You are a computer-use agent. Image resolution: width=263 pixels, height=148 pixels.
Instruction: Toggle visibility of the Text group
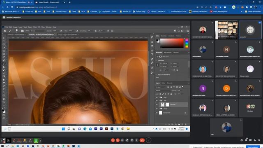click(157, 100)
